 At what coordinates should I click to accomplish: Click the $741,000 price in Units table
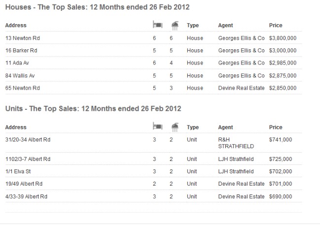click(281, 140)
